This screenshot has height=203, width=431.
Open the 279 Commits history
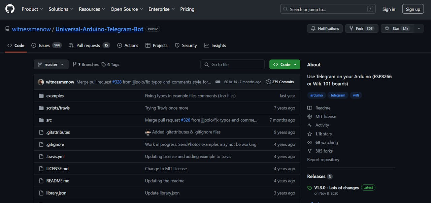pyautogui.click(x=280, y=82)
